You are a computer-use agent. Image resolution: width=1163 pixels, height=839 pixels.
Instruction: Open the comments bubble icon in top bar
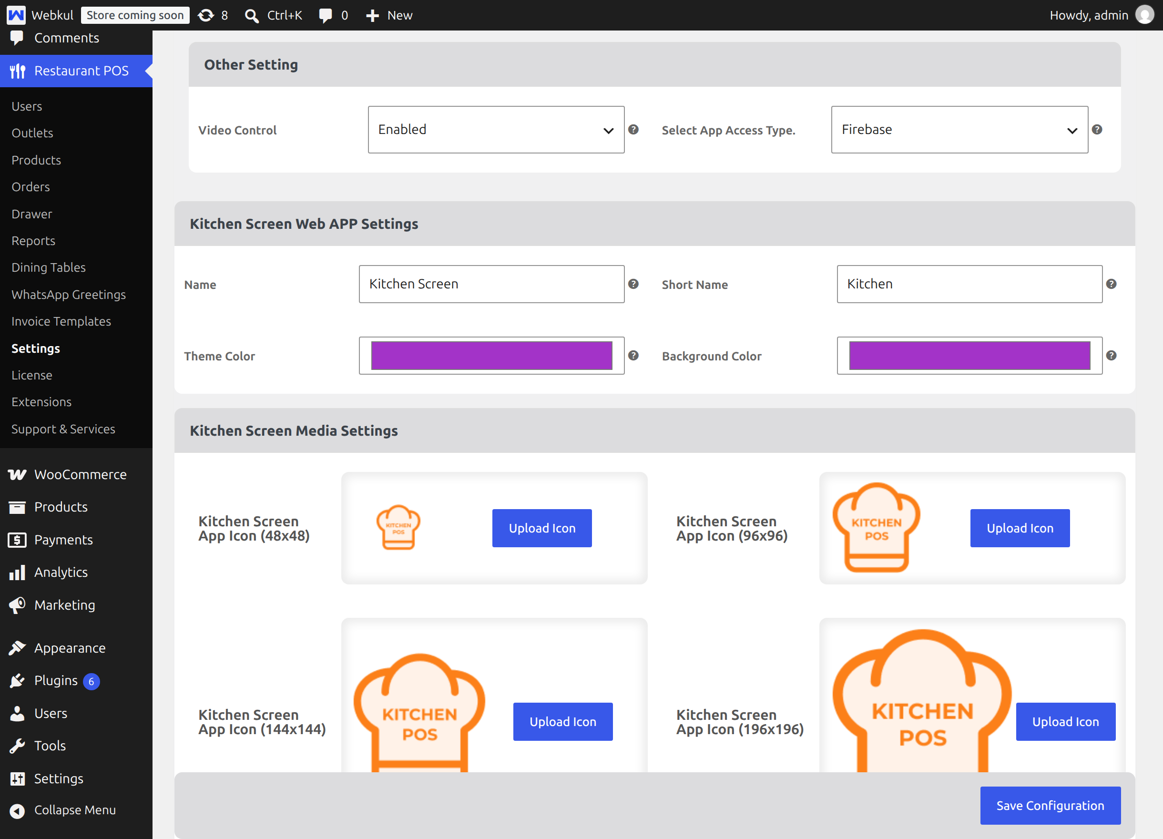point(325,15)
